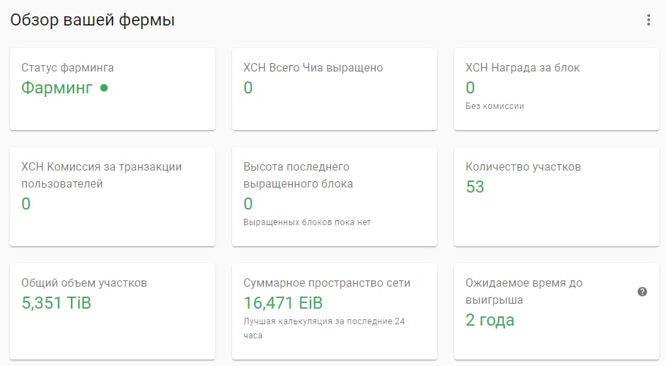Click the "2 года" value
The image size is (665, 366).
490,320
